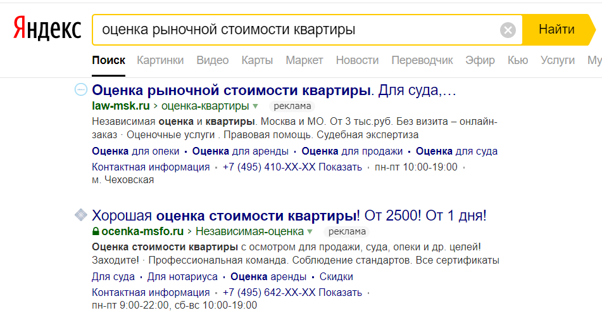
Task: Open the Кью tab
Action: pos(518,60)
